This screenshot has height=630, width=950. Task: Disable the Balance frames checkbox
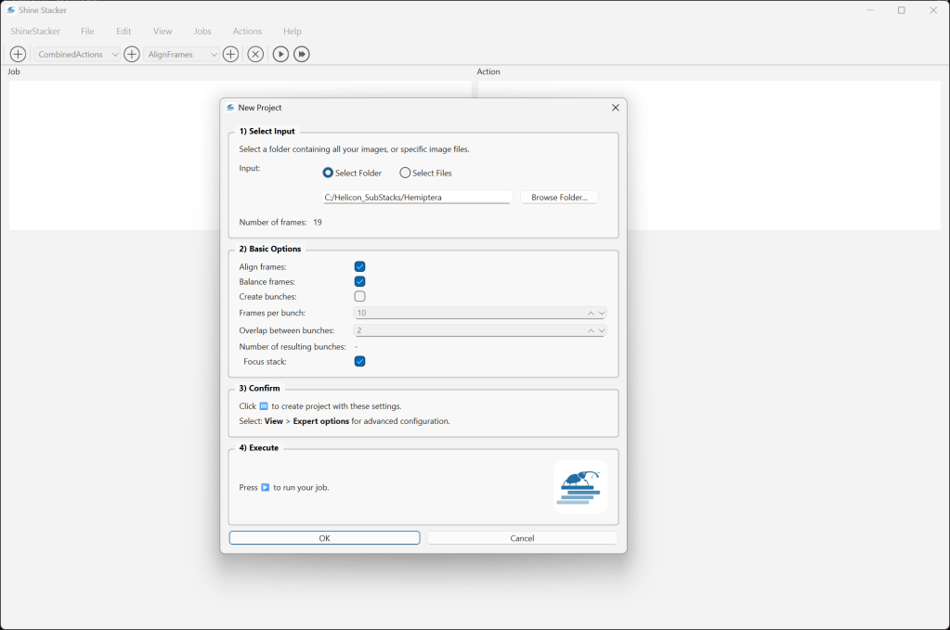tap(359, 282)
